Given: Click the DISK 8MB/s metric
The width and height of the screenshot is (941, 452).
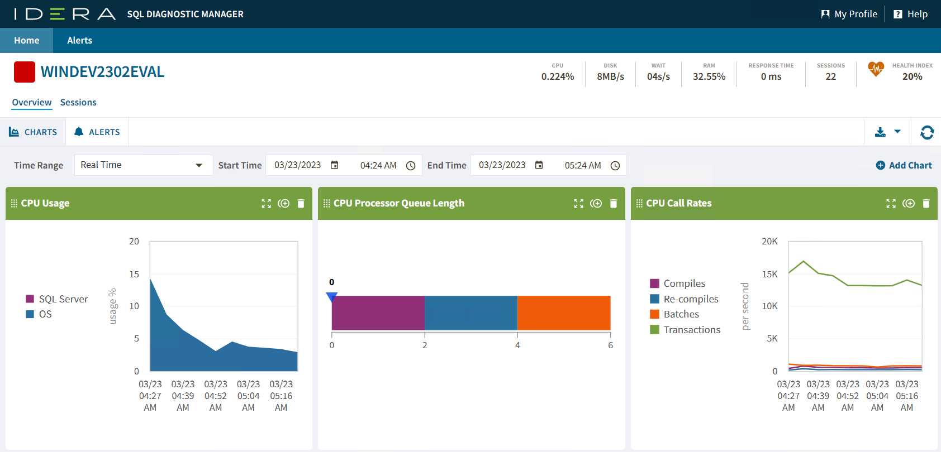Looking at the screenshot, I should click(610, 73).
